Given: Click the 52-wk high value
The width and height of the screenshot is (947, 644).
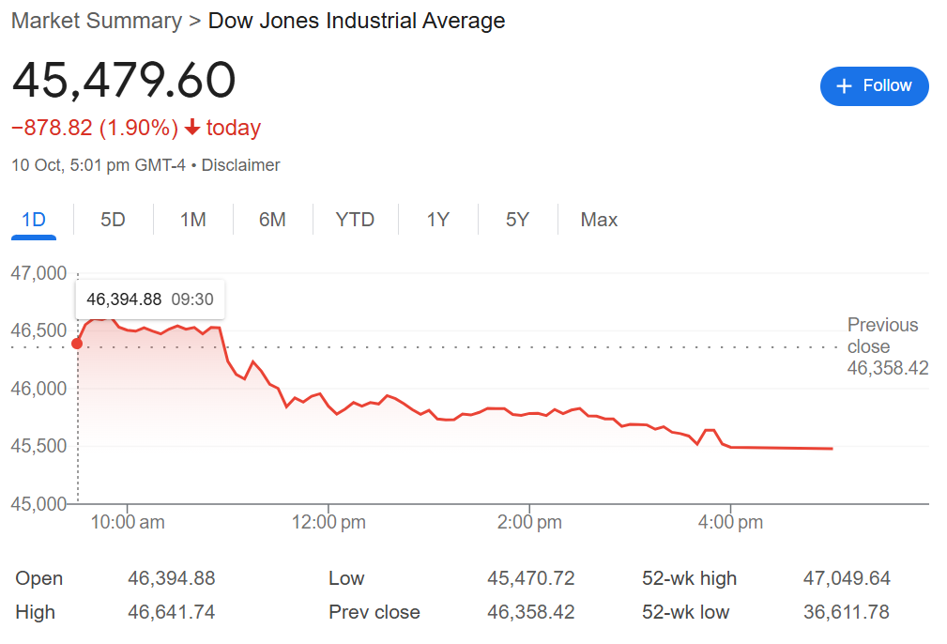Looking at the screenshot, I should coord(847,578).
